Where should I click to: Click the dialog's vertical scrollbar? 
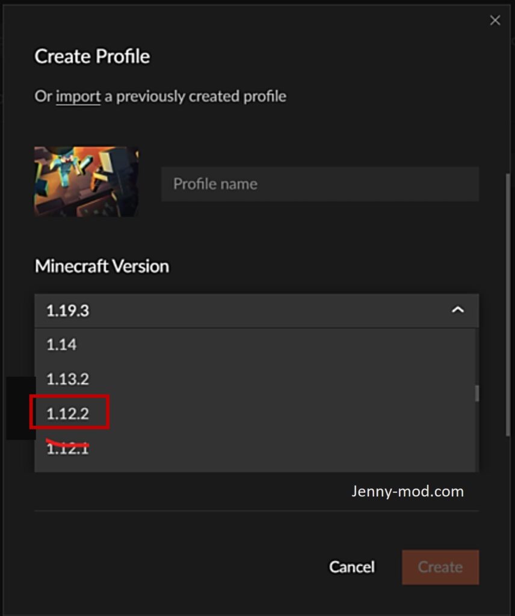[508, 301]
